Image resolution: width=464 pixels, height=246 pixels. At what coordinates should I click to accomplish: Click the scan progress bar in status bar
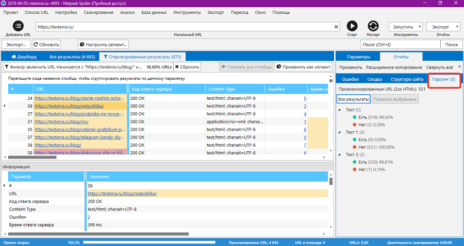point(150,242)
